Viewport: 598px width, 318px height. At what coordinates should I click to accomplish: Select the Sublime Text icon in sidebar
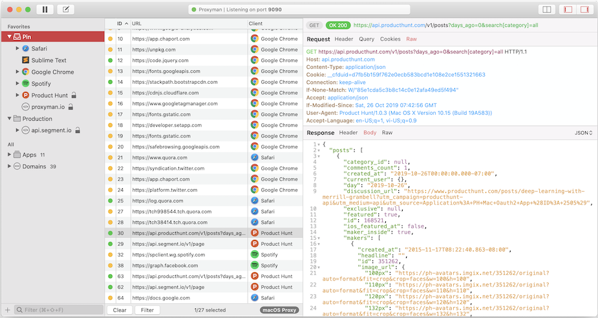[x=26, y=60]
